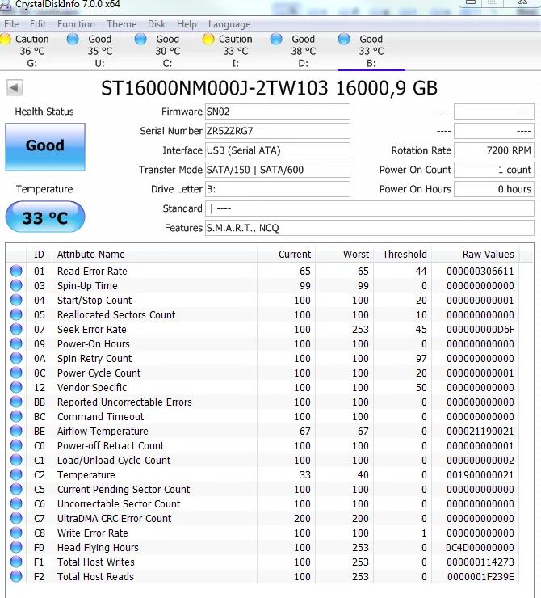Click status icon for Head Flying Hours
Viewport: 541px width, 598px height.
(16, 547)
